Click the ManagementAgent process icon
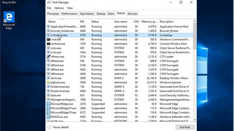 [48, 100]
